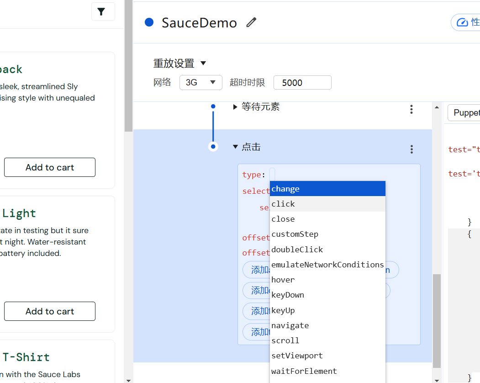This screenshot has width=480, height=383.
Task: Click the performance gauge button
Action: pos(466,22)
